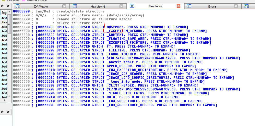Click the Hex View-1 tab icon
This screenshot has width=255, height=126.
coord(75,6)
